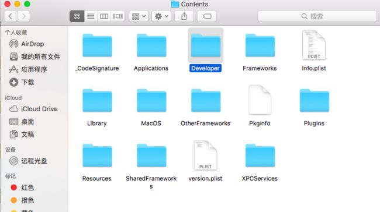
Task: Go forward with the right arrow button
Action: pos(23,16)
